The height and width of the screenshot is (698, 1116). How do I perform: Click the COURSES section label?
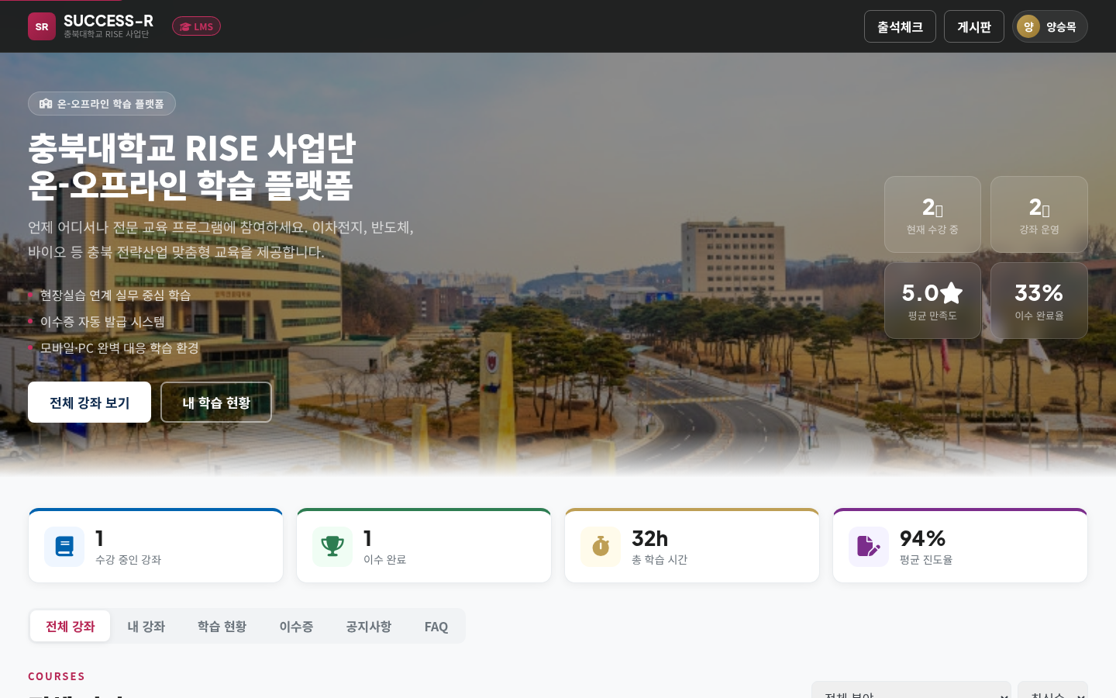click(x=57, y=676)
